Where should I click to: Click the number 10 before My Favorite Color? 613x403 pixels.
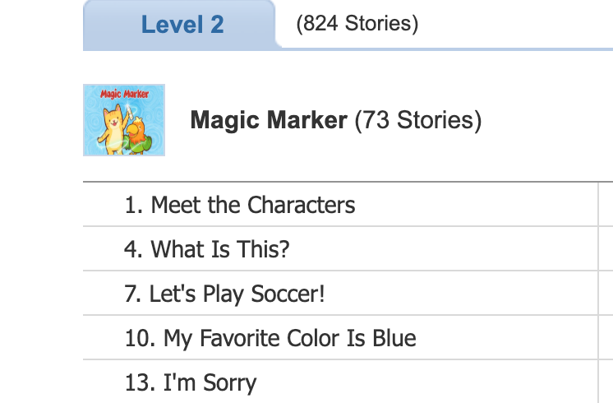[x=138, y=338]
